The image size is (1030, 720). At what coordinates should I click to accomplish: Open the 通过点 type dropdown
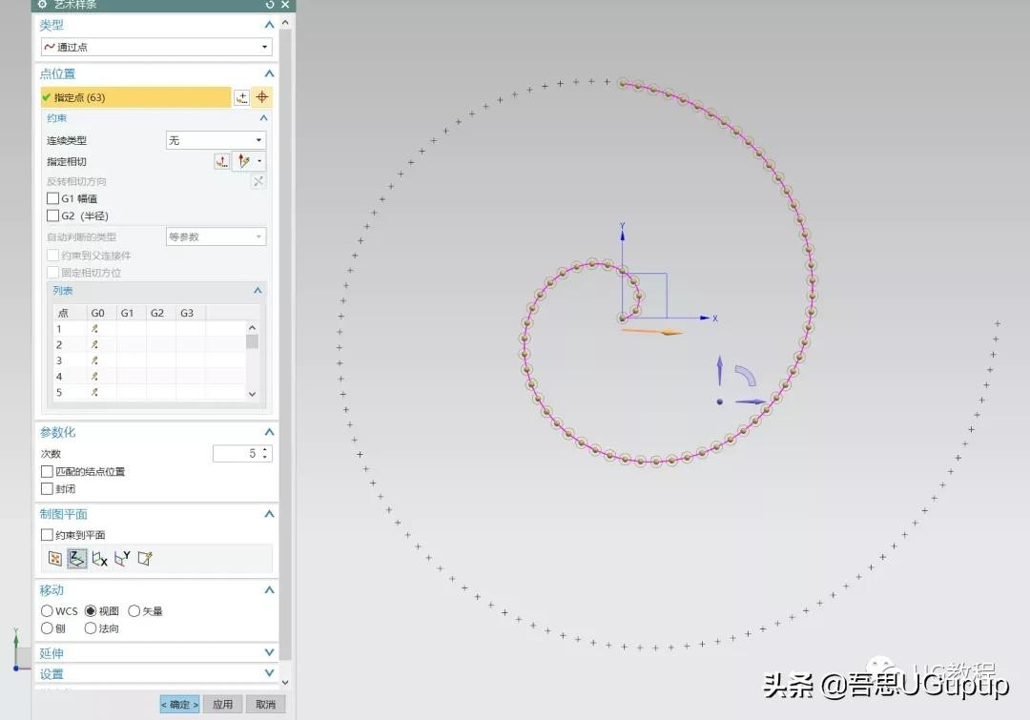click(x=156, y=47)
